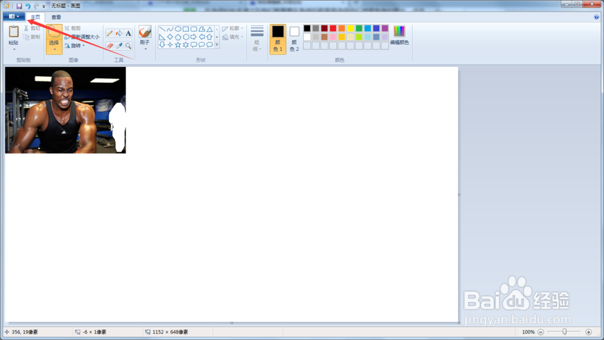This screenshot has height=340, width=604.
Task: Click the zoom in plus button
Action: click(x=588, y=332)
